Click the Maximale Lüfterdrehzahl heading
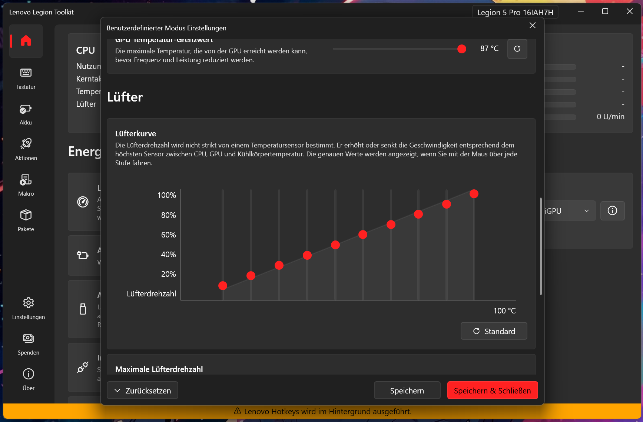Viewport: 643px width, 422px height. coord(159,369)
